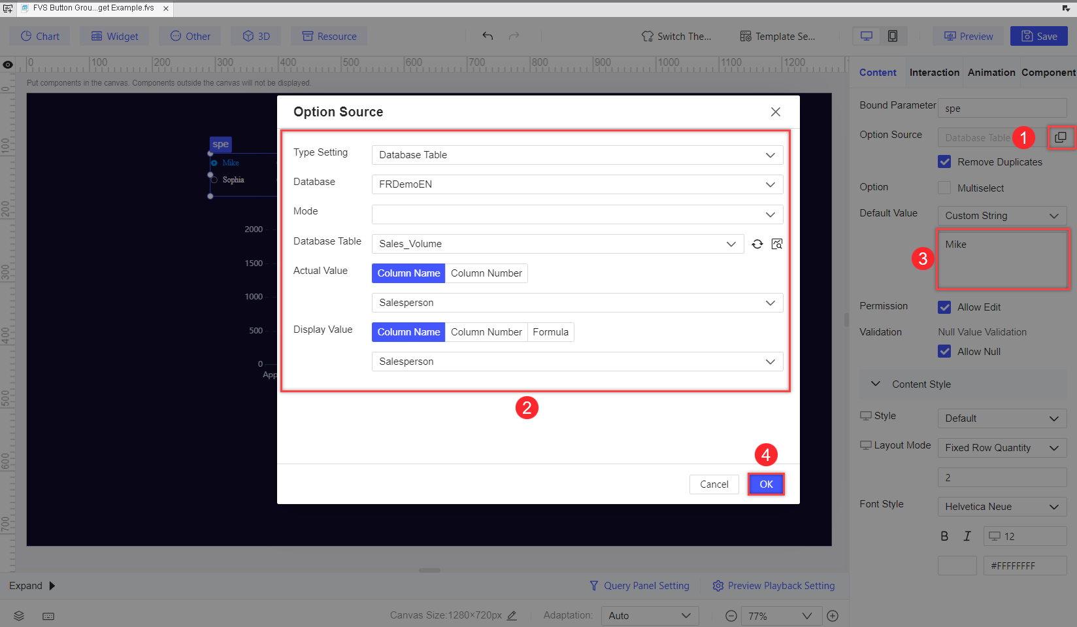Open the Sales_Volume table dropdown

[x=558, y=244]
